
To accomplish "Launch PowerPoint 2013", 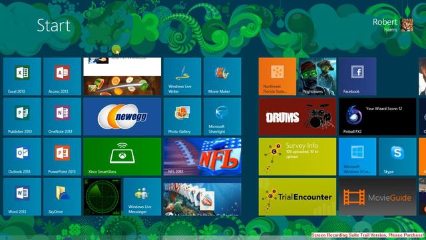I will 62,157.
